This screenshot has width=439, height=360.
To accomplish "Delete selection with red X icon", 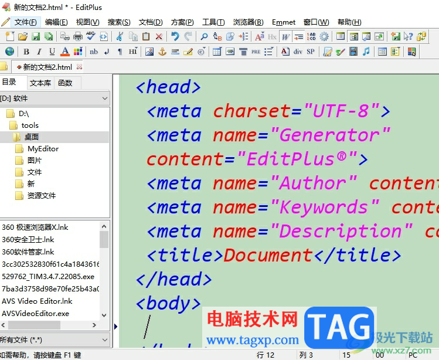I will coord(159,36).
